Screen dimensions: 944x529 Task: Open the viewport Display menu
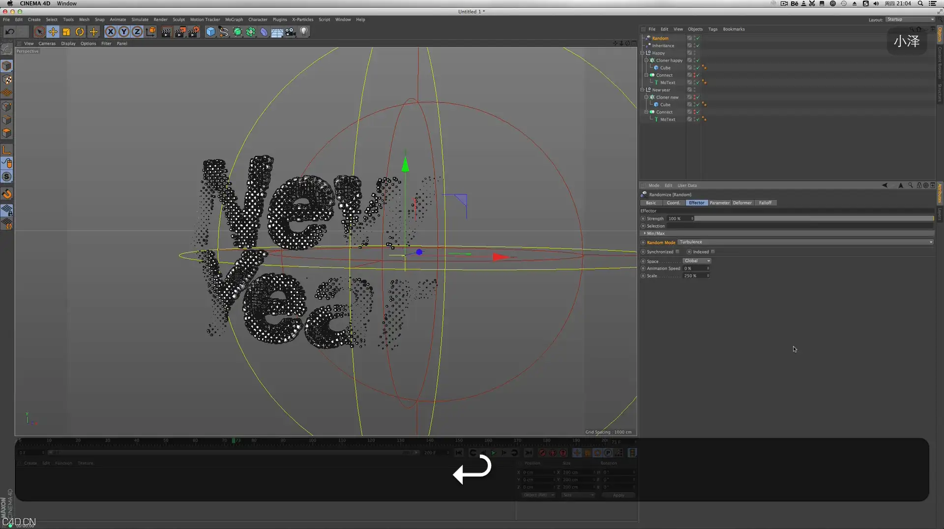pyautogui.click(x=68, y=44)
